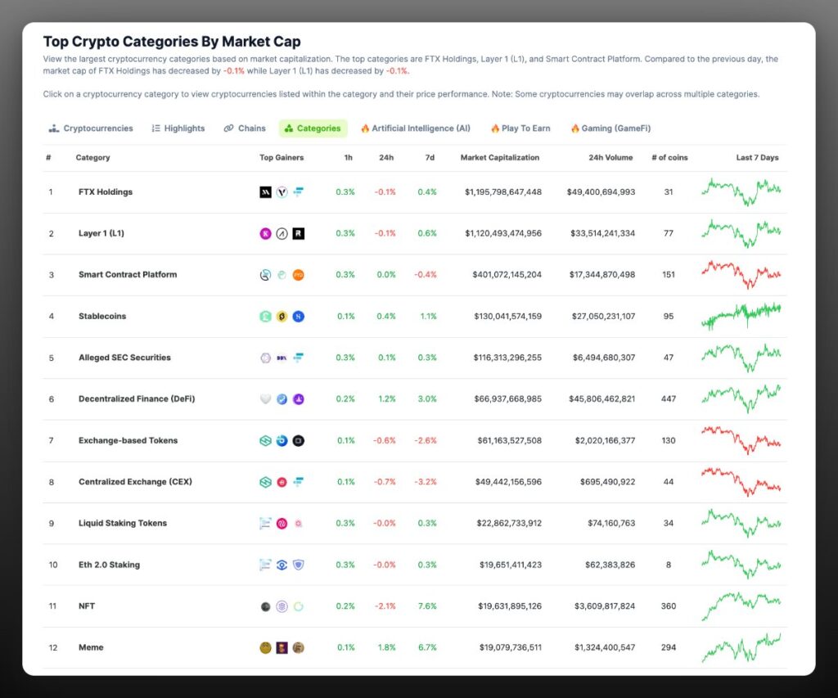Sort by # of coins column header

[669, 158]
